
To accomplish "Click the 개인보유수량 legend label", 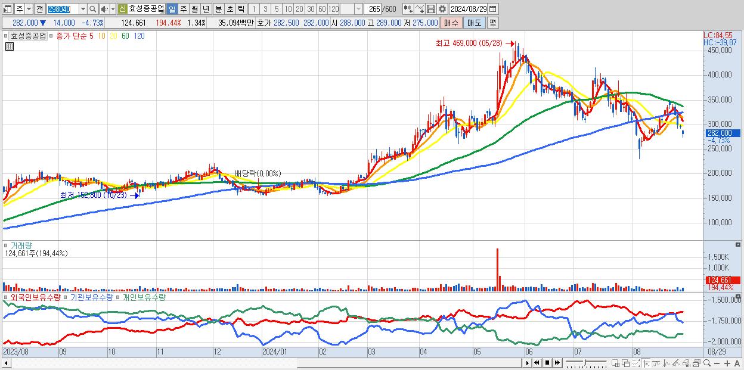I will coord(144,297).
